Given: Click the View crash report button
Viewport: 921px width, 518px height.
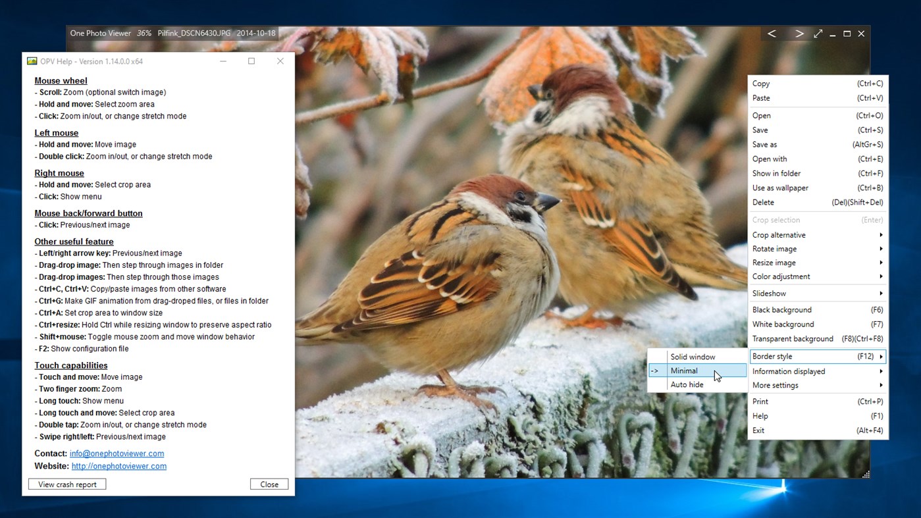Looking at the screenshot, I should click(x=67, y=484).
